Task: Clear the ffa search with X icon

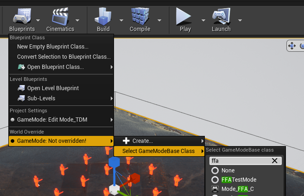Action: (275, 161)
